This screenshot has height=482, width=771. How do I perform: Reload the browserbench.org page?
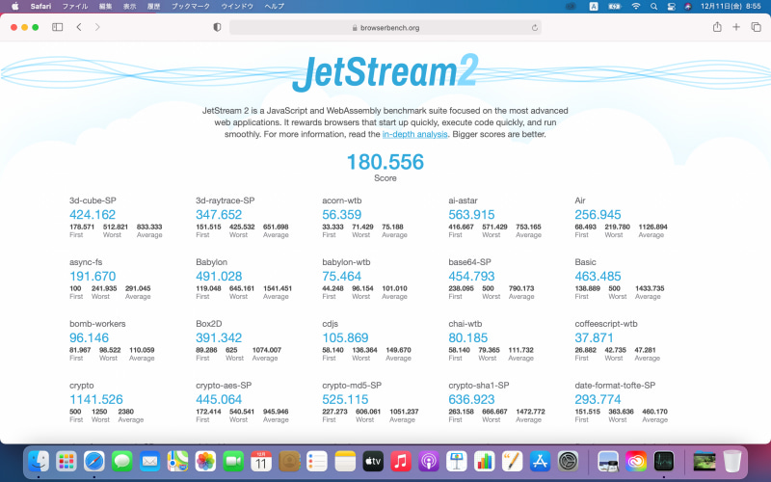535,28
